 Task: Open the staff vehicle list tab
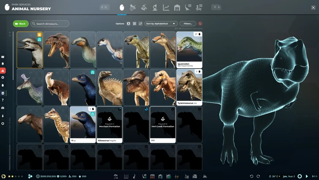tap(199, 8)
